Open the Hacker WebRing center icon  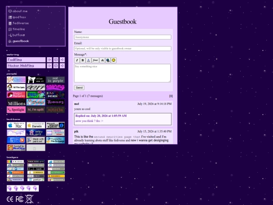click(56, 66)
